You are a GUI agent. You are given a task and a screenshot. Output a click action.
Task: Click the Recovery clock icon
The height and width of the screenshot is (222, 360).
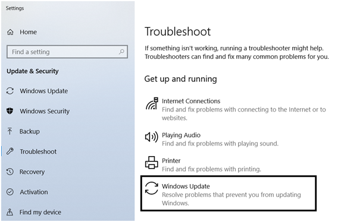point(10,172)
